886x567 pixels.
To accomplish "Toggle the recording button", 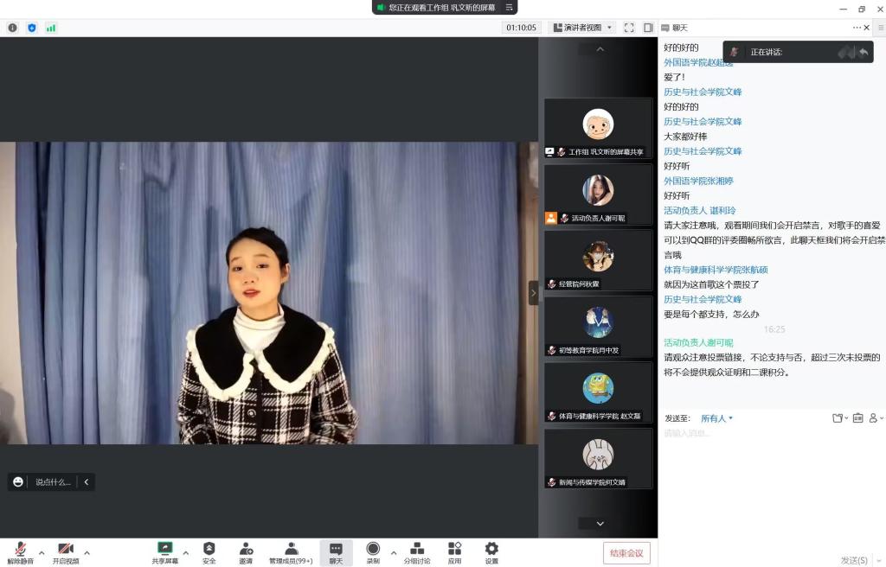I will pos(373,552).
